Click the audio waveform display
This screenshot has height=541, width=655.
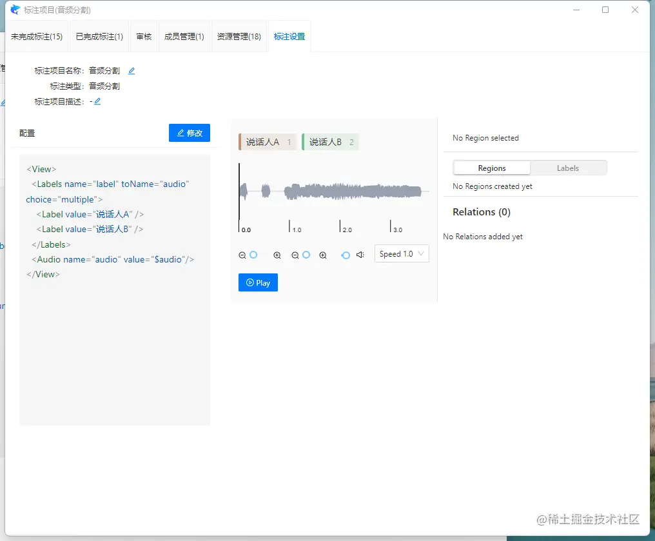click(334, 192)
